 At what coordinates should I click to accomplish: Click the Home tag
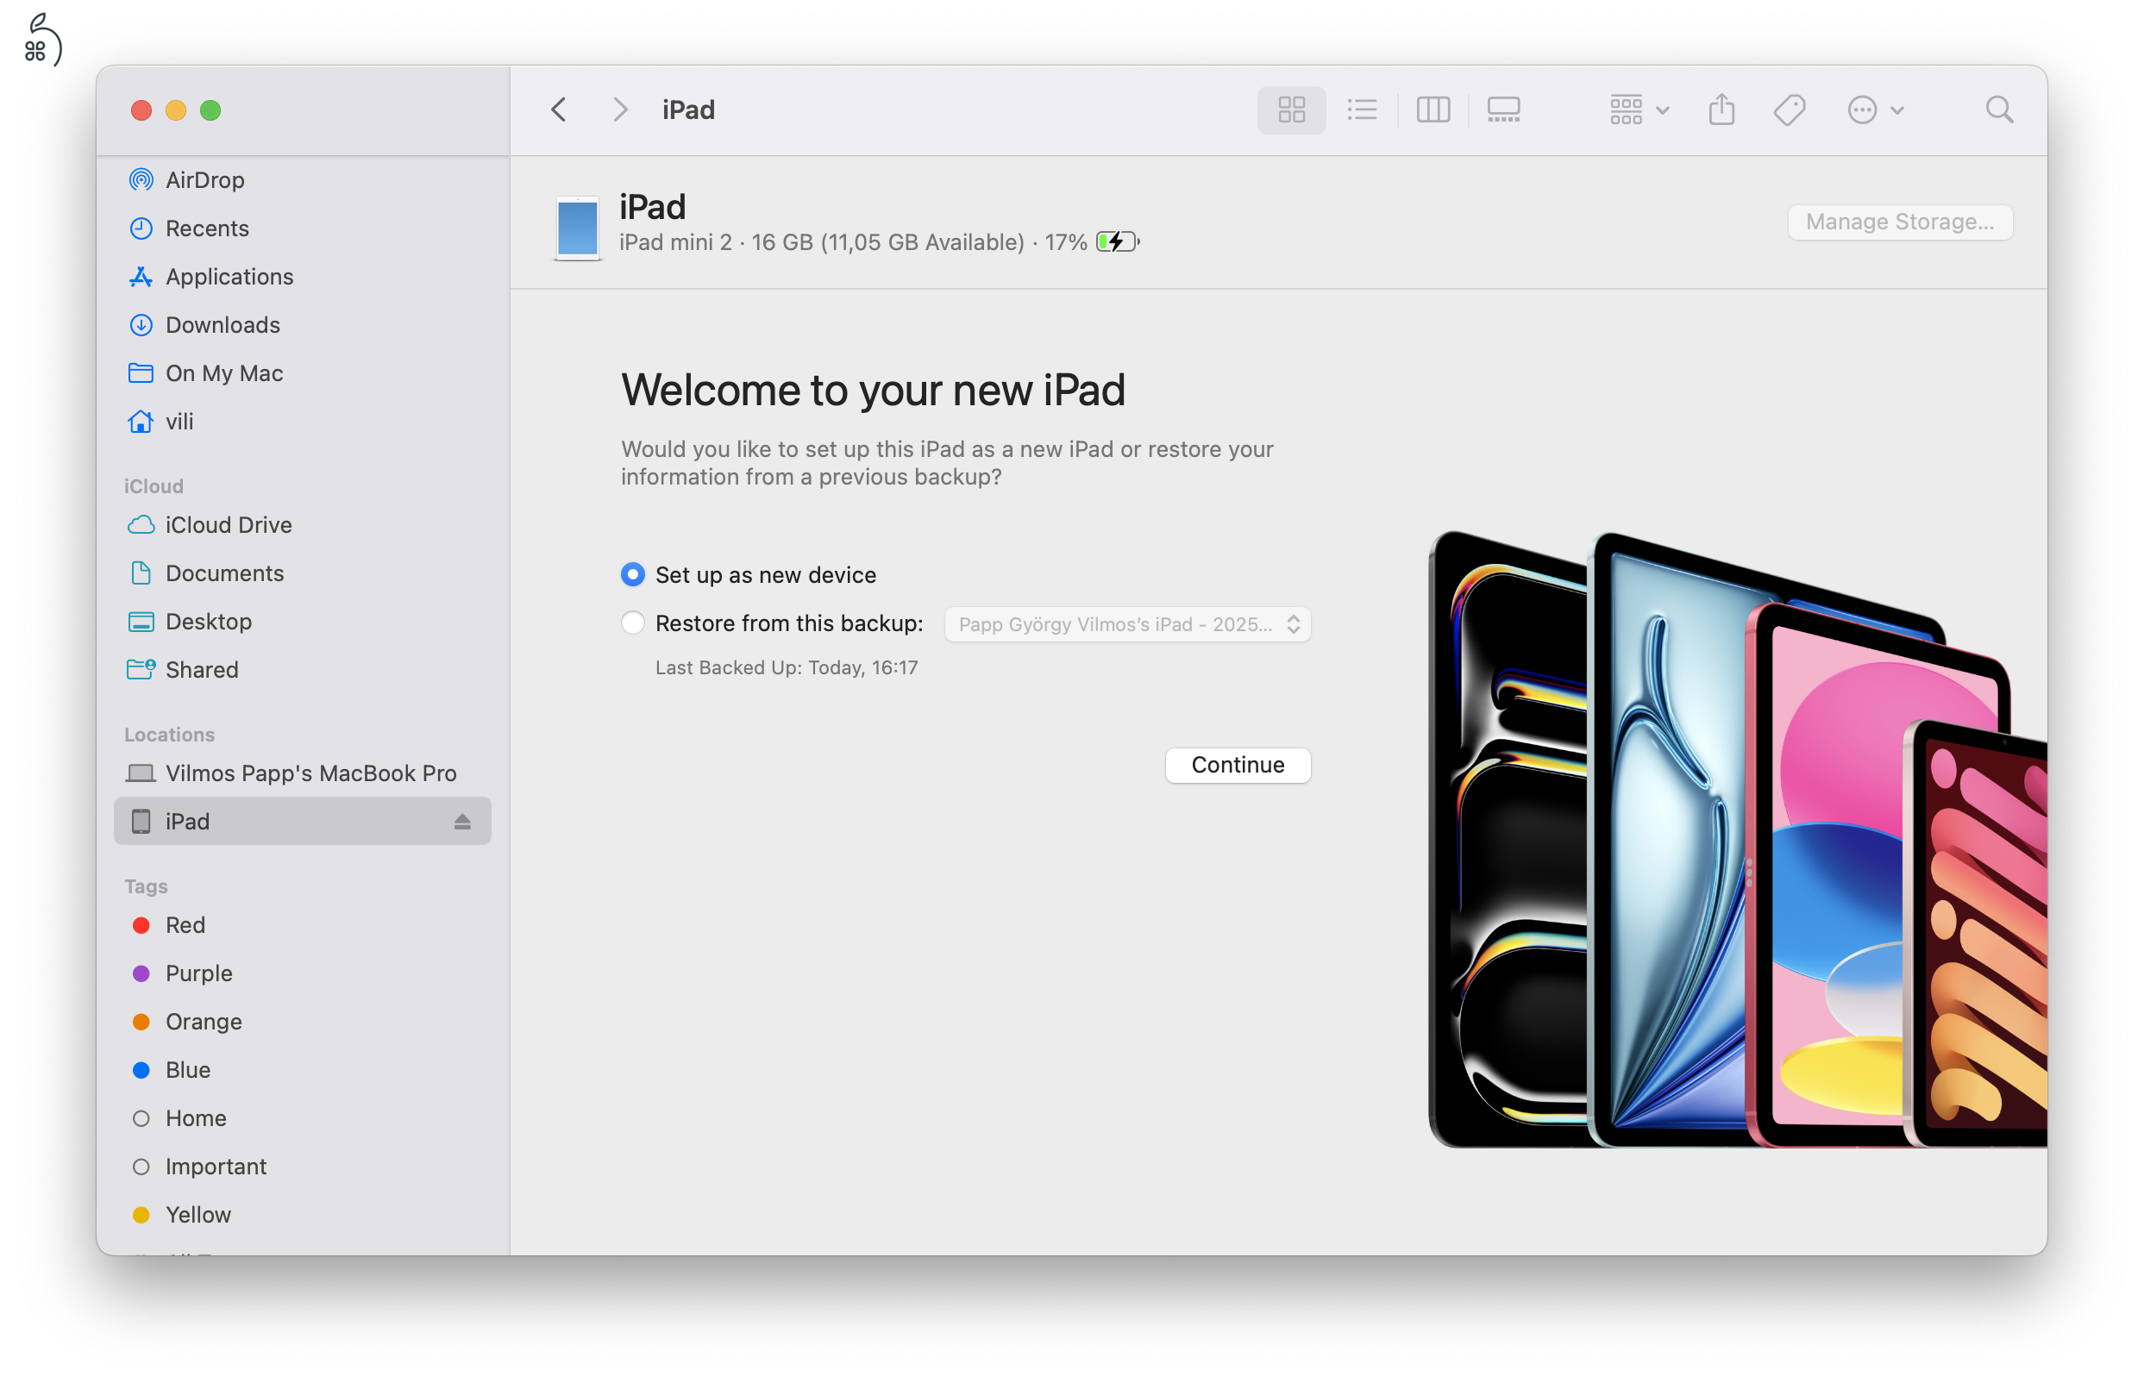[303, 1118]
